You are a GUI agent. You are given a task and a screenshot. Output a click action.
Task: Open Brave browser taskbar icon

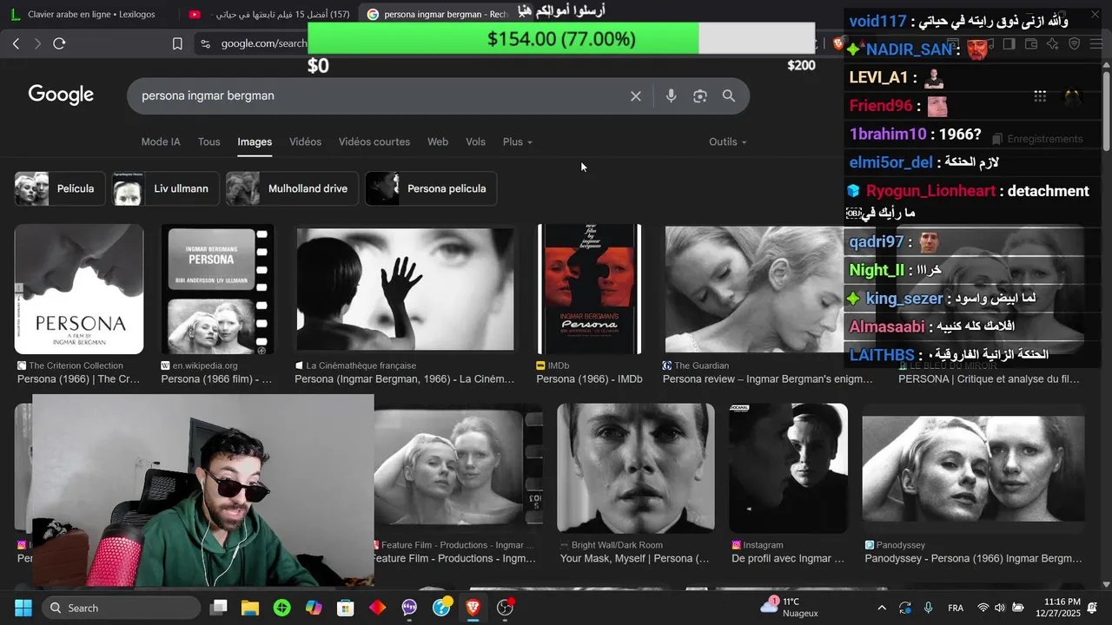tap(473, 608)
